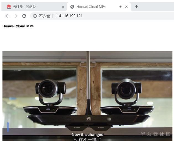
Task: Click the 'Now it's changed' subtitle text
Action: click(88, 135)
